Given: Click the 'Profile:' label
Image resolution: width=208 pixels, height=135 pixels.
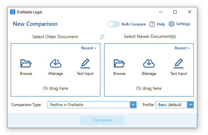Looking at the screenshot, I should pos(148,105).
